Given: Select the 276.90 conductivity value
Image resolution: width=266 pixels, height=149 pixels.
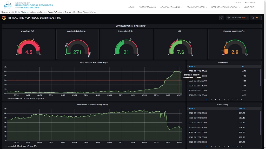Looking at the screenshot, I should pyautogui.click(x=242, y=128).
